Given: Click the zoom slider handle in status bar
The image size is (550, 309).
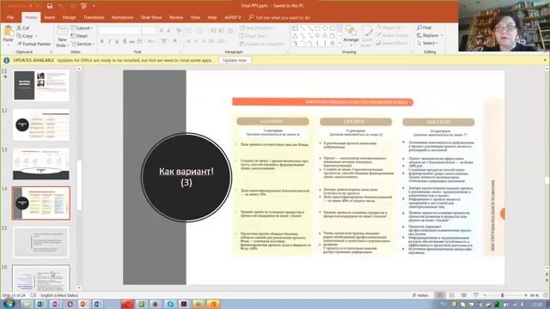Looking at the screenshot, I should [502, 295].
